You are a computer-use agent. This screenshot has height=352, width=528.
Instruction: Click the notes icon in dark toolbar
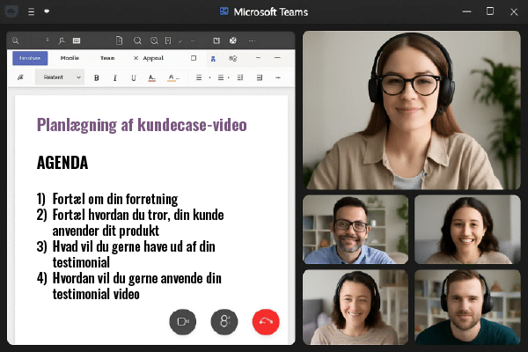[x=216, y=40]
